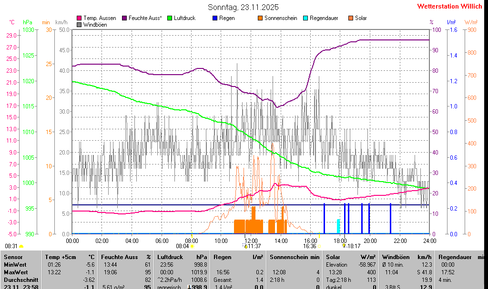Click the hPa axis unit label
Screen dimensions: 488x289
pyautogui.click(x=28, y=22)
